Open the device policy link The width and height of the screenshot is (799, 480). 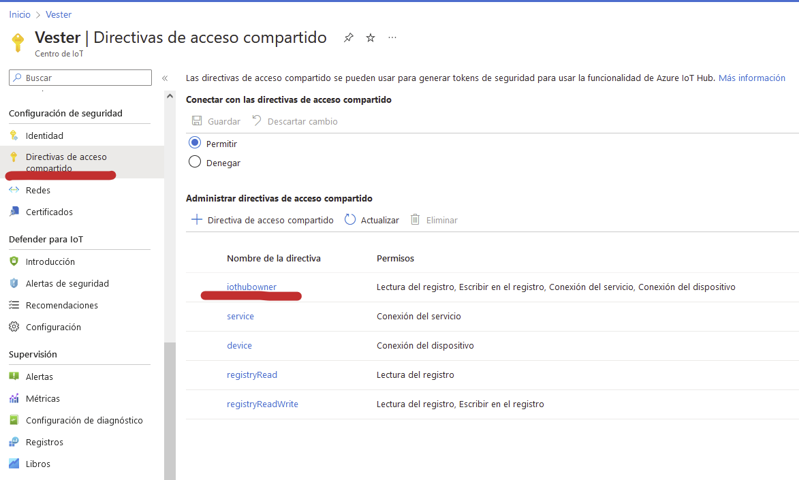point(240,345)
